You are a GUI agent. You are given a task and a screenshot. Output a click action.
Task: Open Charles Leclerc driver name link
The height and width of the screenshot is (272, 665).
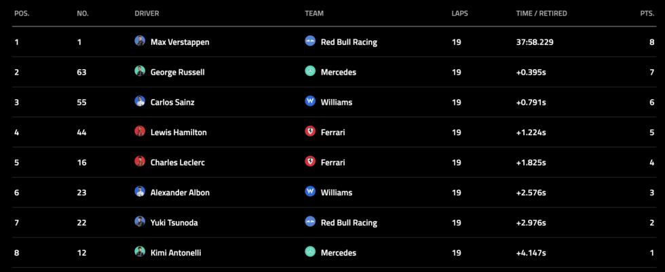click(176, 163)
